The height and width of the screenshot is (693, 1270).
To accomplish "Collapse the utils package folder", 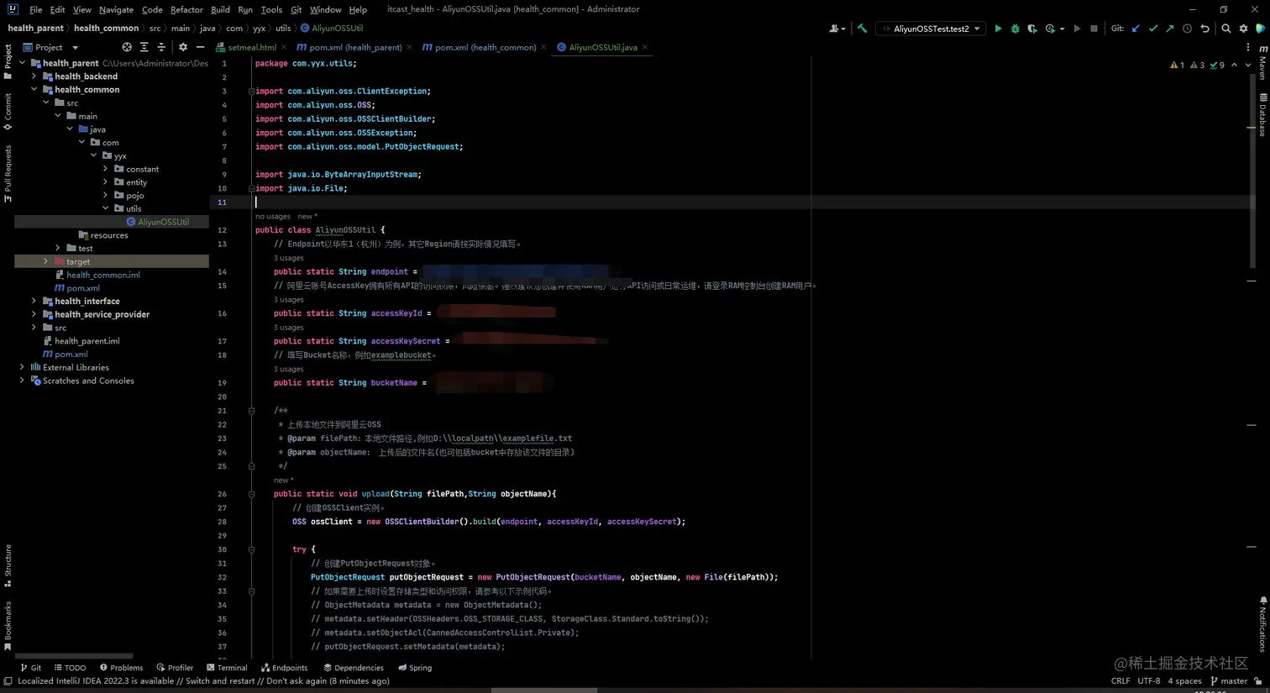I will click(106, 208).
